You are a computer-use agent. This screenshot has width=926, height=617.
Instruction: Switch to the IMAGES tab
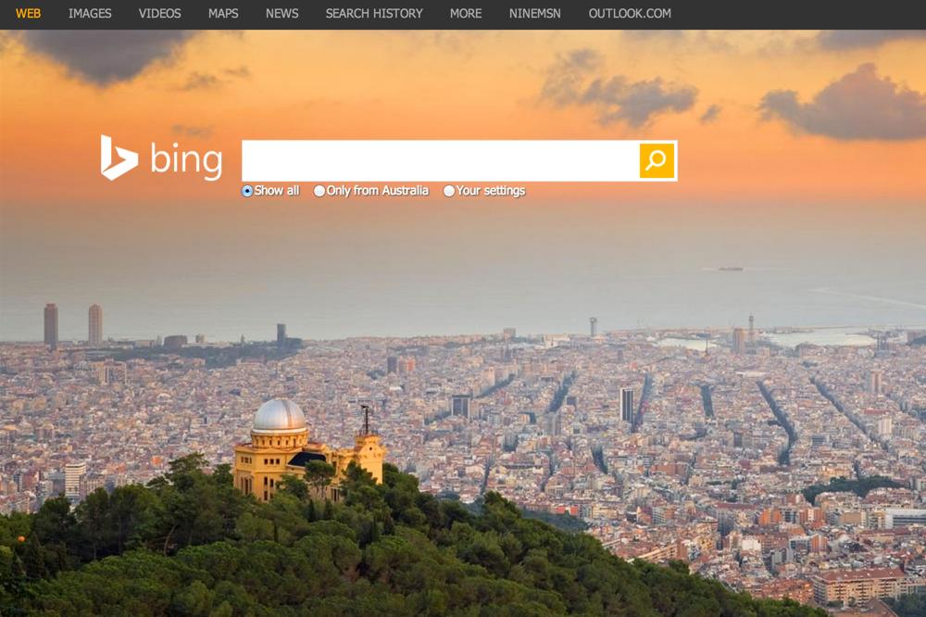click(90, 14)
